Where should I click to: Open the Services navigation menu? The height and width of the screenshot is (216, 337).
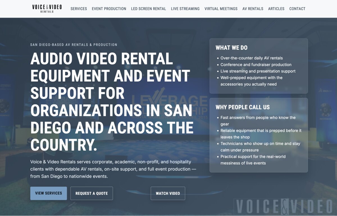tap(79, 9)
